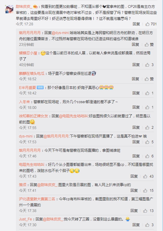Screen dimensions: 163x231
Task: Like 策须's comment showing 15 likes
Action: (x=149, y=191)
